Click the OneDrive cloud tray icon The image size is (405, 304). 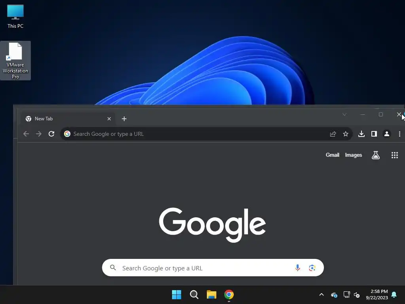(x=334, y=294)
